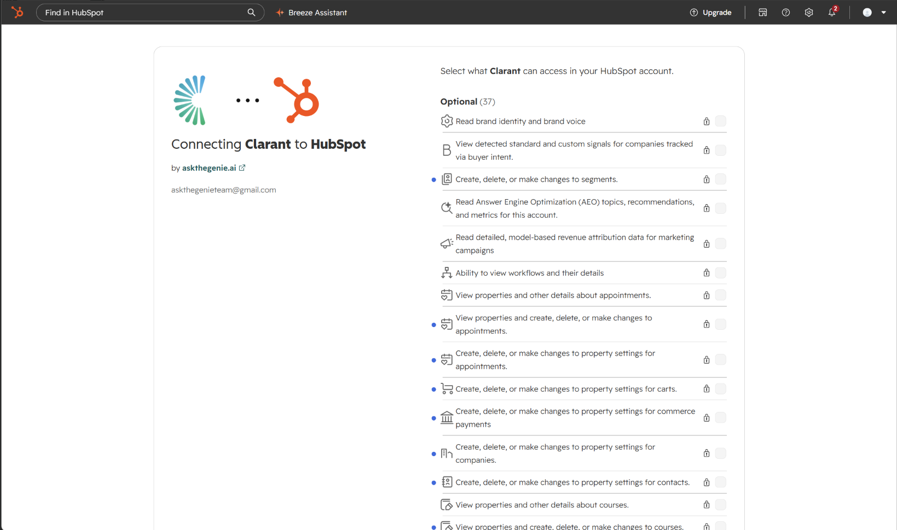The height and width of the screenshot is (530, 897).
Task: Click the AEO topics scope icon
Action: click(447, 208)
